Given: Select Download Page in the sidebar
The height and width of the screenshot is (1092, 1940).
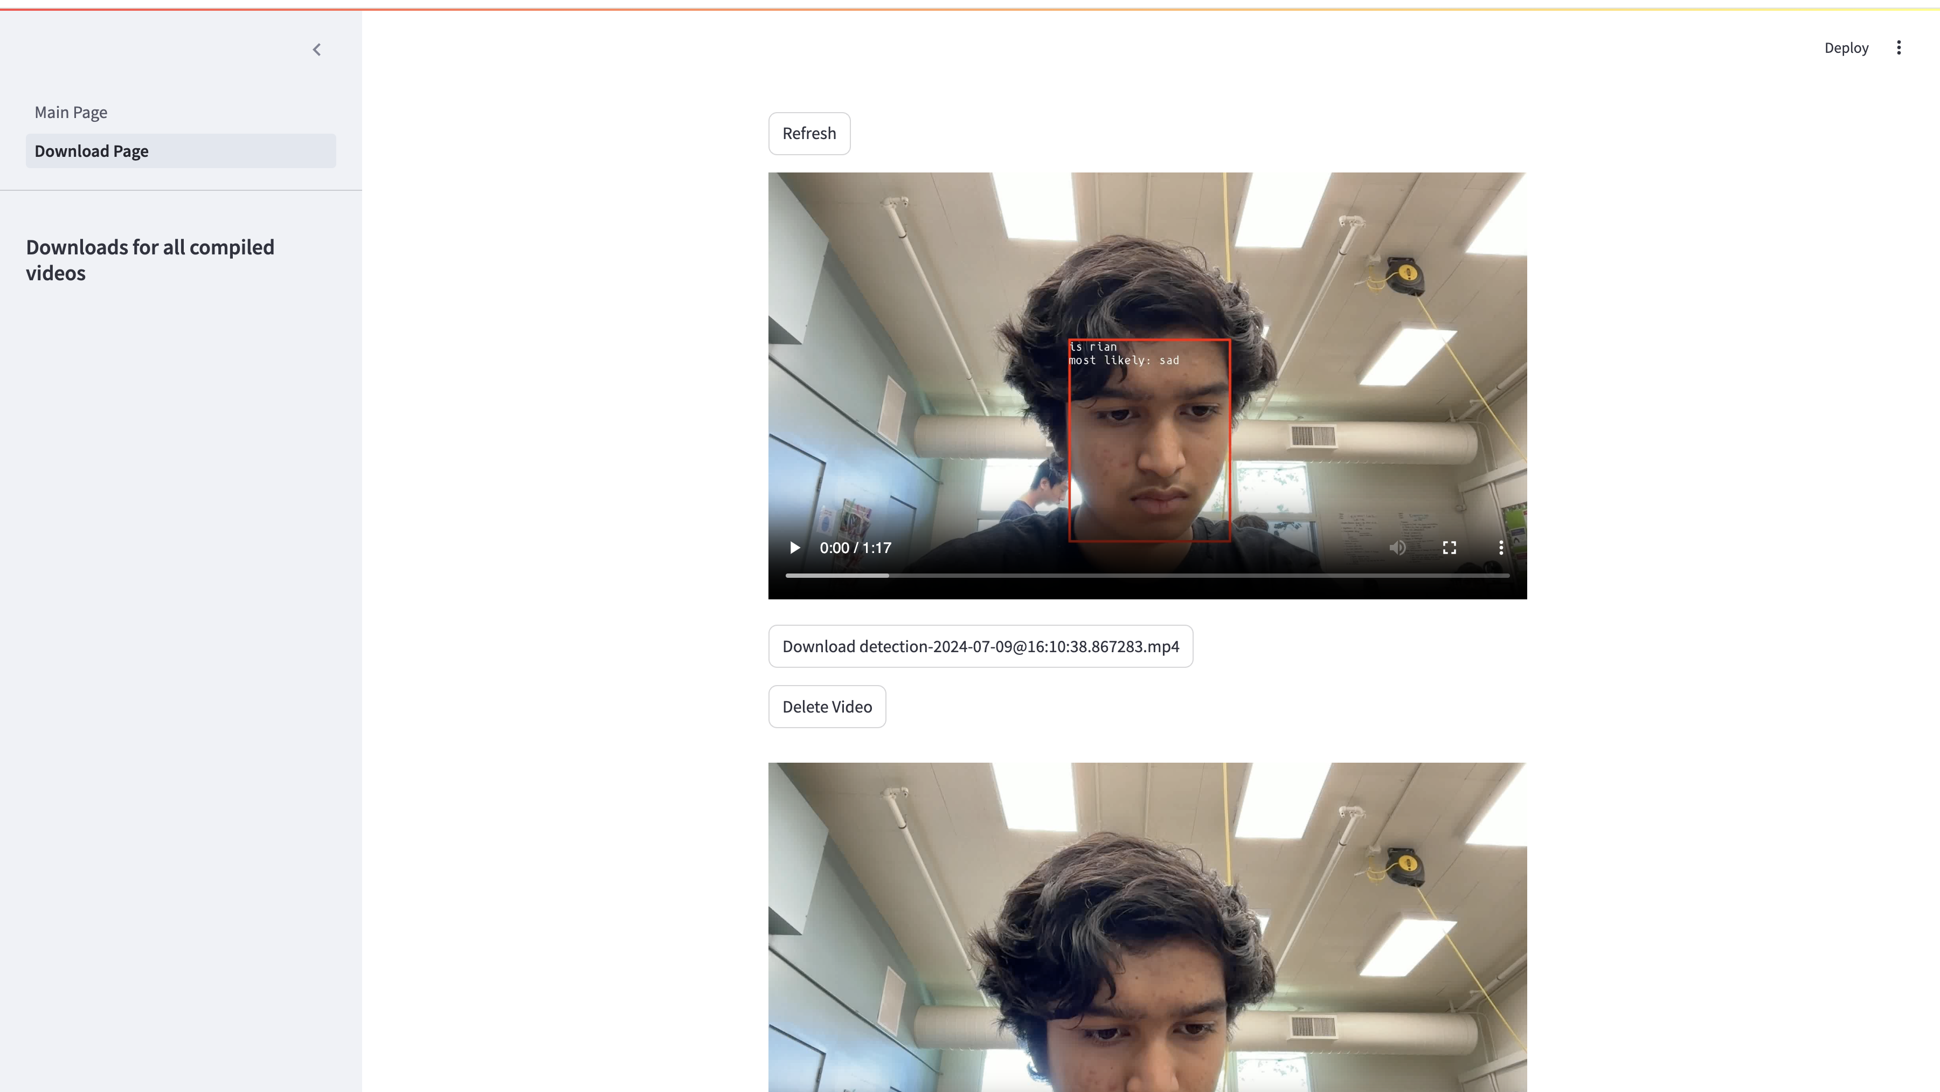Looking at the screenshot, I should [x=91, y=151].
